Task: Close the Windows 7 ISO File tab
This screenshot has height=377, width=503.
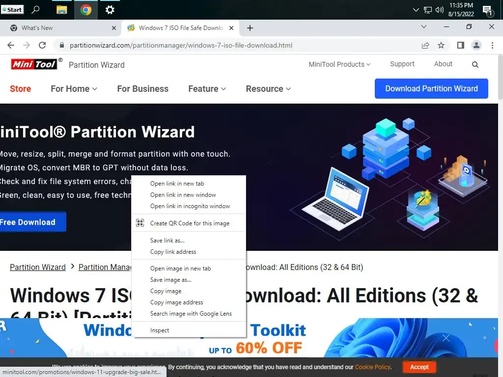Action: (x=231, y=28)
